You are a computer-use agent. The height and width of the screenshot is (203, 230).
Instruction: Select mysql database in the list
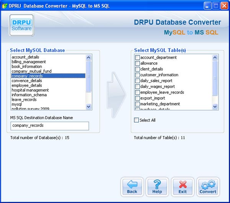[x=48, y=104]
